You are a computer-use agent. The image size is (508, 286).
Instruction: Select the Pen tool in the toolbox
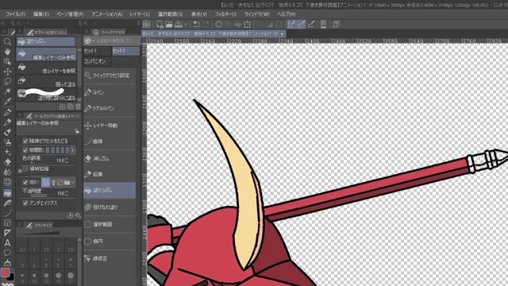click(x=7, y=113)
